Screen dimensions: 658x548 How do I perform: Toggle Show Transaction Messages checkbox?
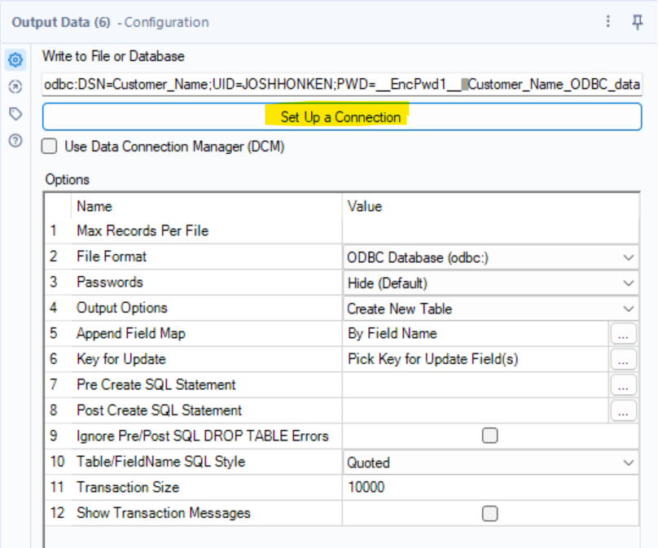(489, 513)
